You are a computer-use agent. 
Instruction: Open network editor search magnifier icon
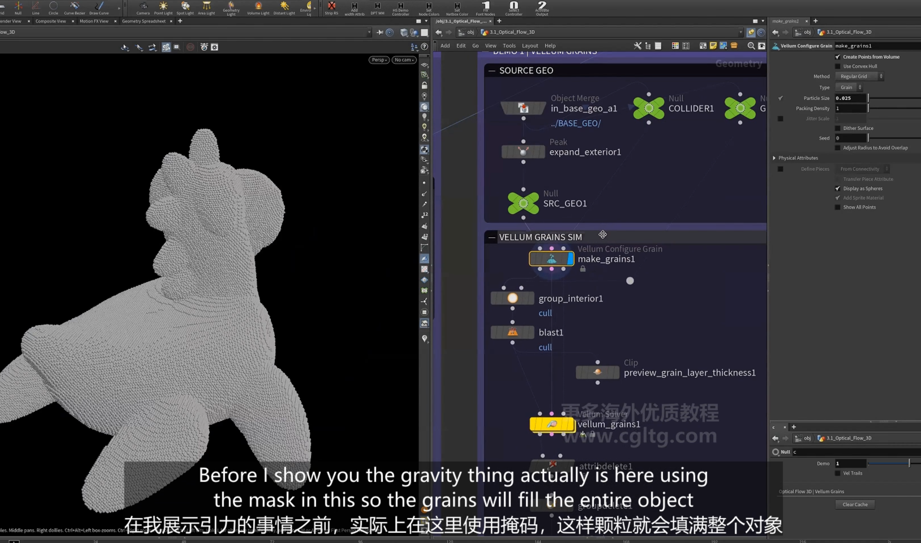coord(751,46)
